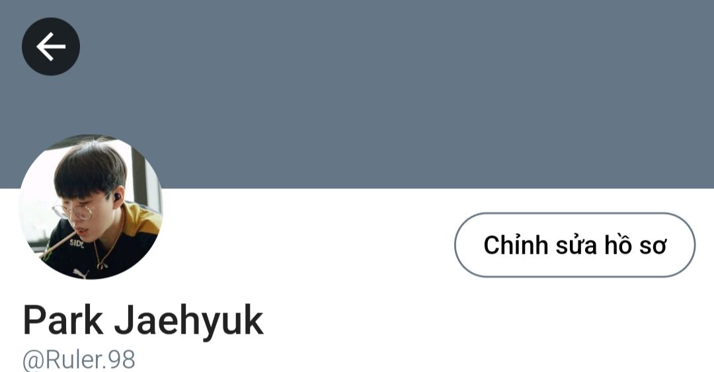The image size is (714, 372).
Task: Go back using the arrow icon
Action: (50, 46)
